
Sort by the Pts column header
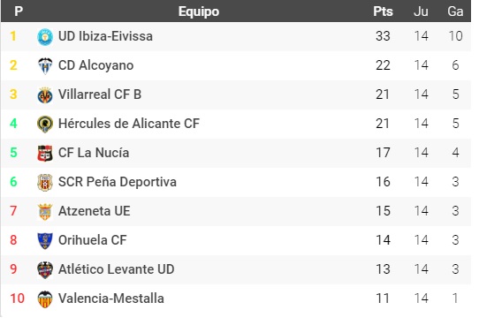383,11
